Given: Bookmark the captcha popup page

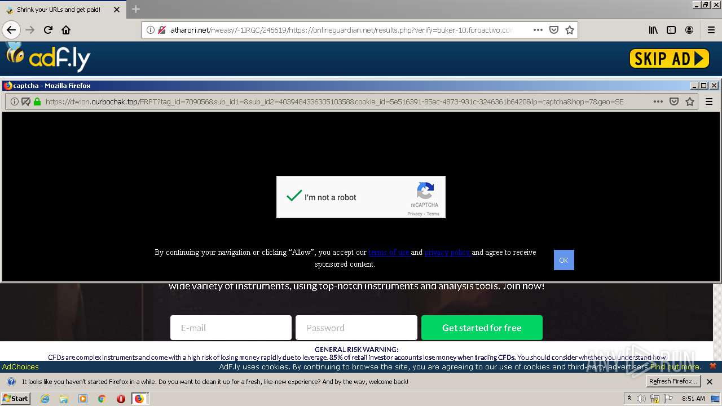Looking at the screenshot, I should [690, 101].
